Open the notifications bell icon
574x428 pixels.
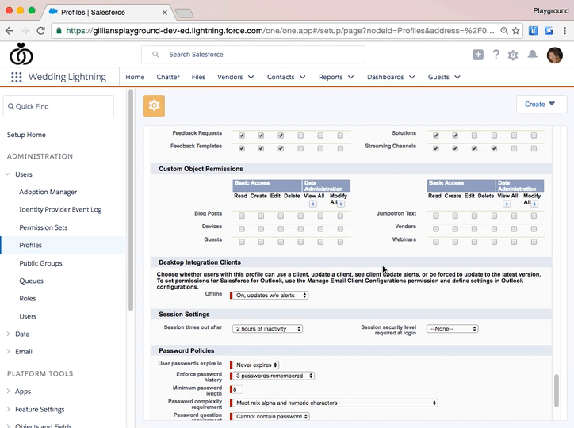tap(532, 55)
